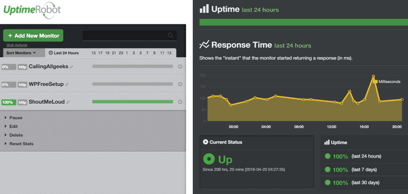This screenshot has height=194, width=408.
Task: Click the triangle arrow beside Delete
Action: [x=6, y=135]
